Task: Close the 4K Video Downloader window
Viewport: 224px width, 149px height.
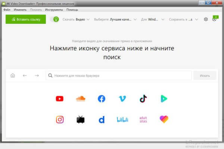Action: point(217,3)
